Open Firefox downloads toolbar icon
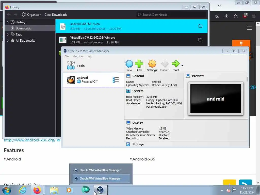This screenshot has width=260, height=195. point(226,16)
